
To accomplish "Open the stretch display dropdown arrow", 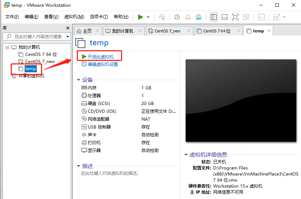I will [x=284, y=17].
